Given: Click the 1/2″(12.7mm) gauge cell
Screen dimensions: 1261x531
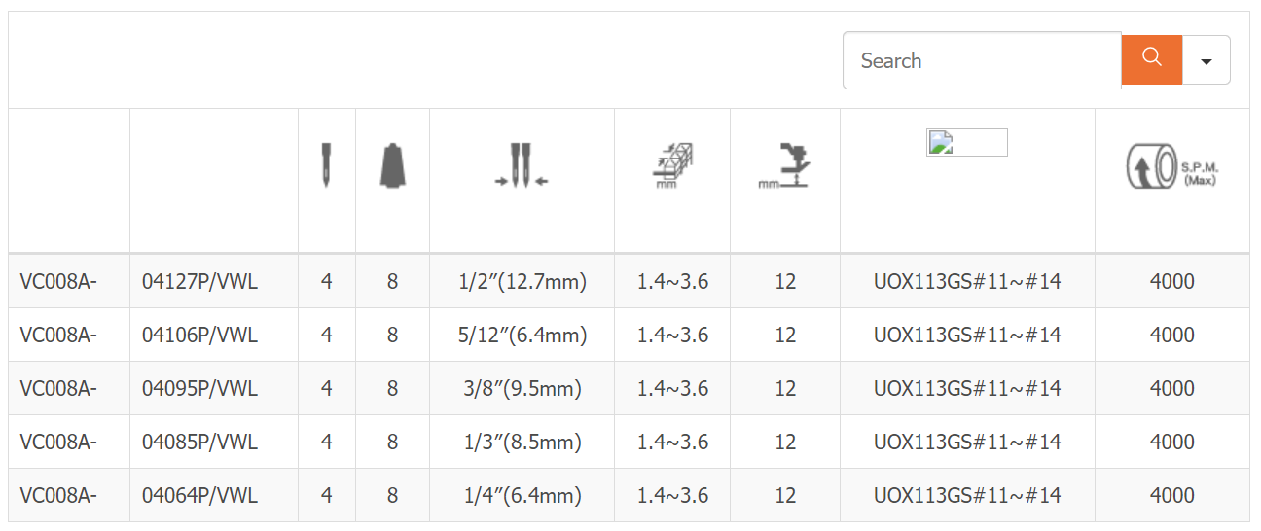Looking at the screenshot, I should (522, 282).
